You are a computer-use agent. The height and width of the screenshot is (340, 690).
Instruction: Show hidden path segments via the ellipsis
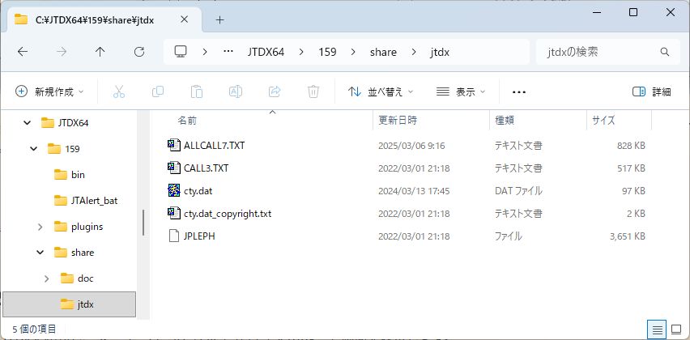click(228, 52)
